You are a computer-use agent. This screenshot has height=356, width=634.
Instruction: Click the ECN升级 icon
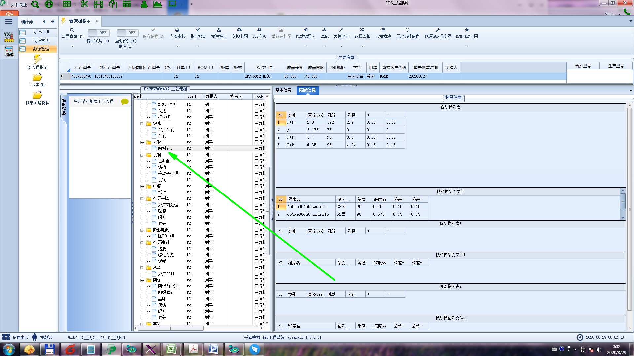click(x=259, y=30)
